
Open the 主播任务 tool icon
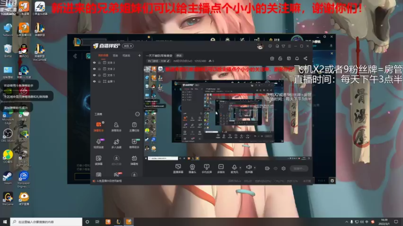pos(134,127)
